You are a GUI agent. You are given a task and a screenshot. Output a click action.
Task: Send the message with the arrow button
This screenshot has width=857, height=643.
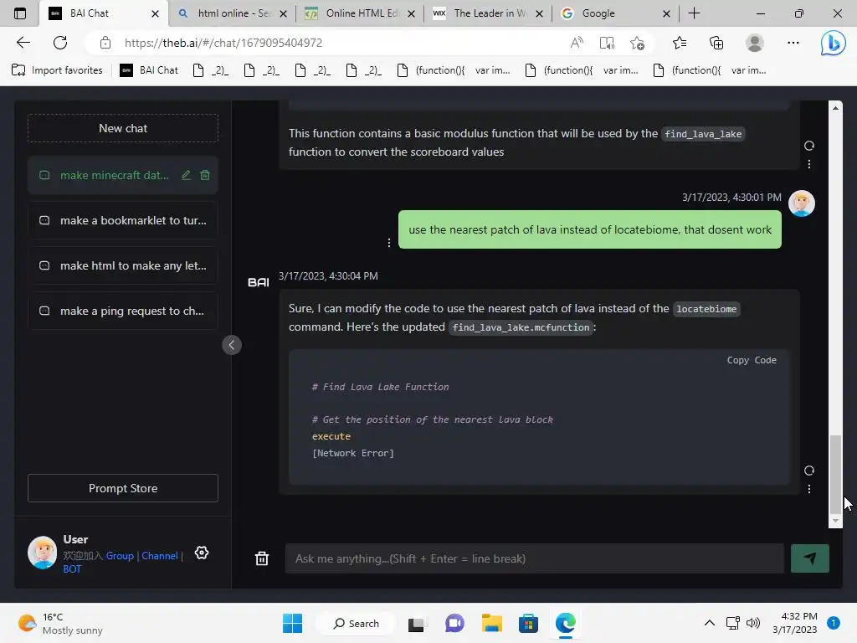click(809, 558)
